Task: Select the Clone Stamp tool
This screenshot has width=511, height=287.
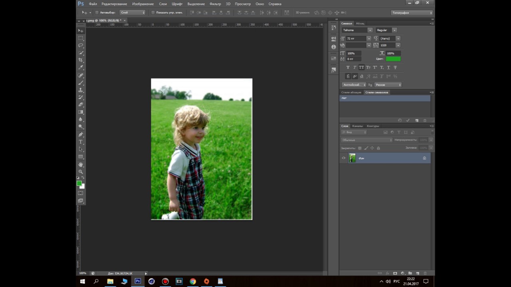Action: point(81,90)
